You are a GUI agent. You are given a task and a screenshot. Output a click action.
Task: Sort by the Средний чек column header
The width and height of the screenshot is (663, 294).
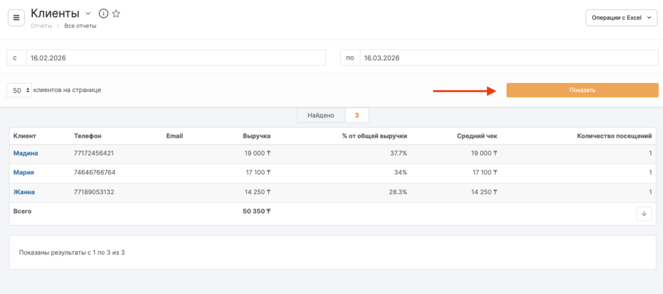coord(477,136)
